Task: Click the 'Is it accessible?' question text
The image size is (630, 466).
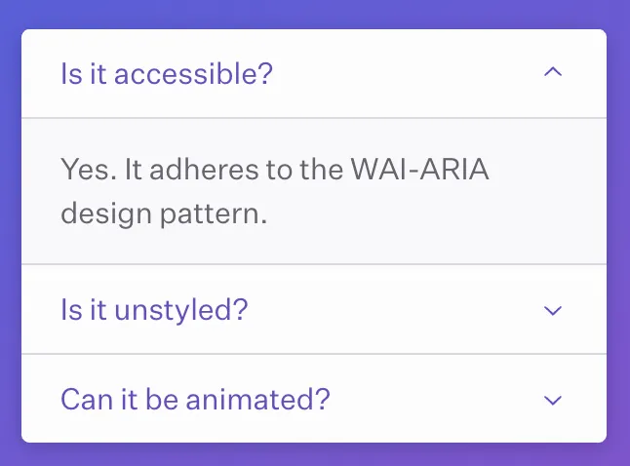Action: (167, 74)
